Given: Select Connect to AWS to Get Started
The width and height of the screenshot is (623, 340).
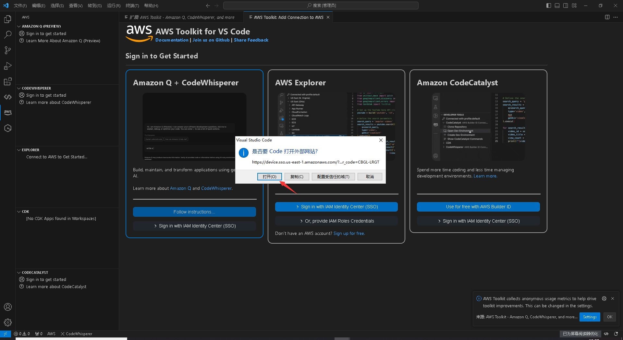Looking at the screenshot, I should 57,157.
